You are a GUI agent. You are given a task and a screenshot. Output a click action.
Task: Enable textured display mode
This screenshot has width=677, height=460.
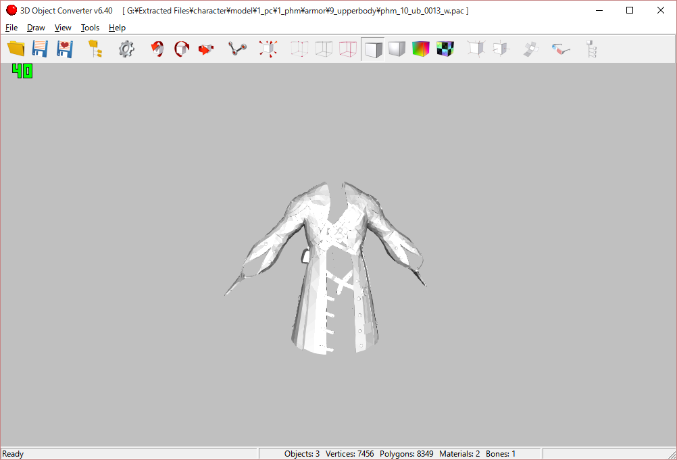pyautogui.click(x=420, y=48)
